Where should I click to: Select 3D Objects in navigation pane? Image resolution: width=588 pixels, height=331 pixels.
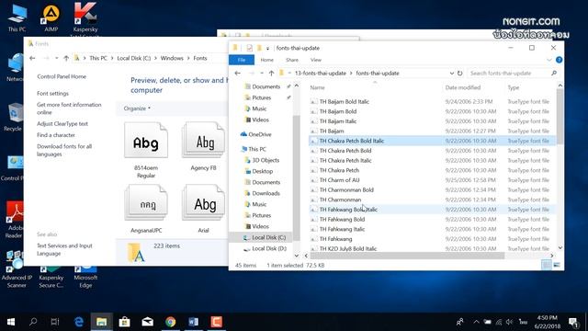(x=266, y=160)
